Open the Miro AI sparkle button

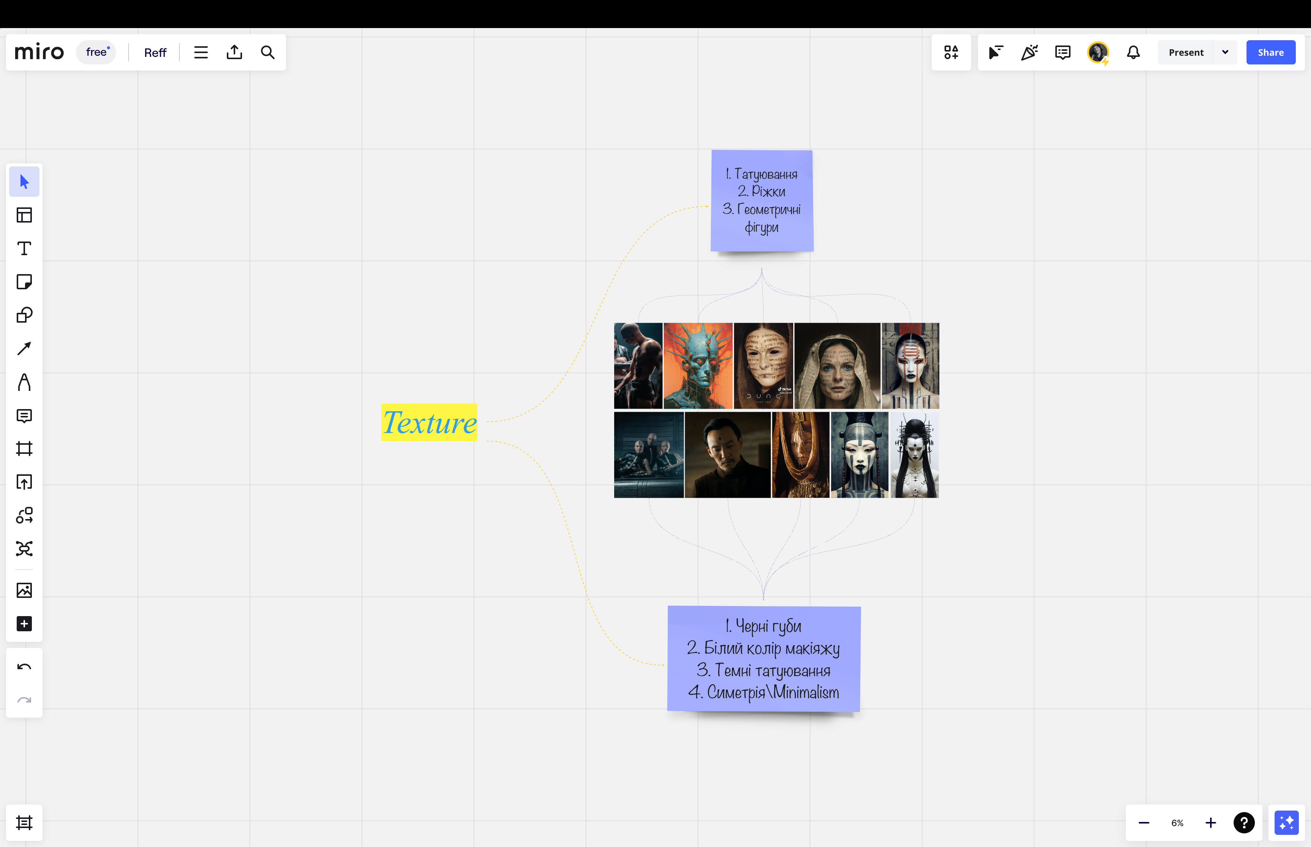(x=1286, y=823)
